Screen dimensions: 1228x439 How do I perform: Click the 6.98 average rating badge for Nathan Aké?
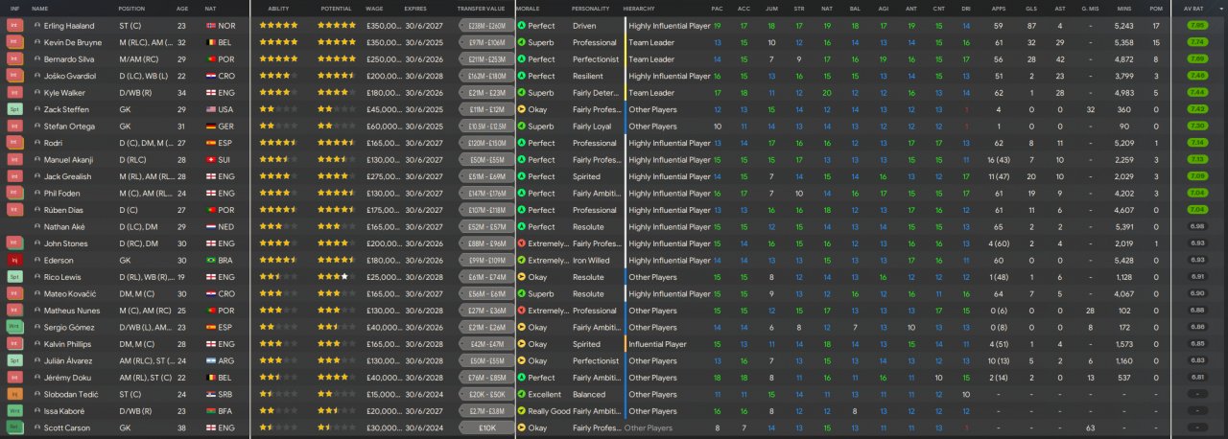coord(1196,227)
